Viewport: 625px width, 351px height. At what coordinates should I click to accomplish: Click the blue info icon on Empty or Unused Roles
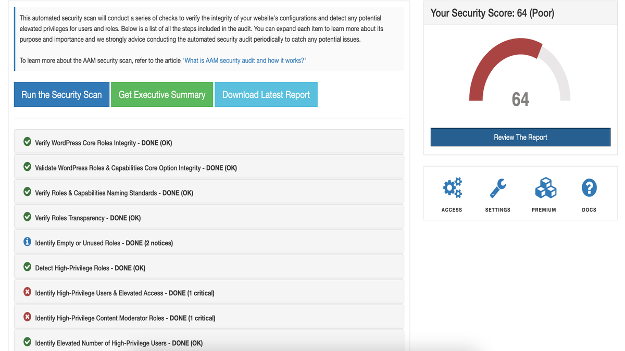click(x=27, y=241)
